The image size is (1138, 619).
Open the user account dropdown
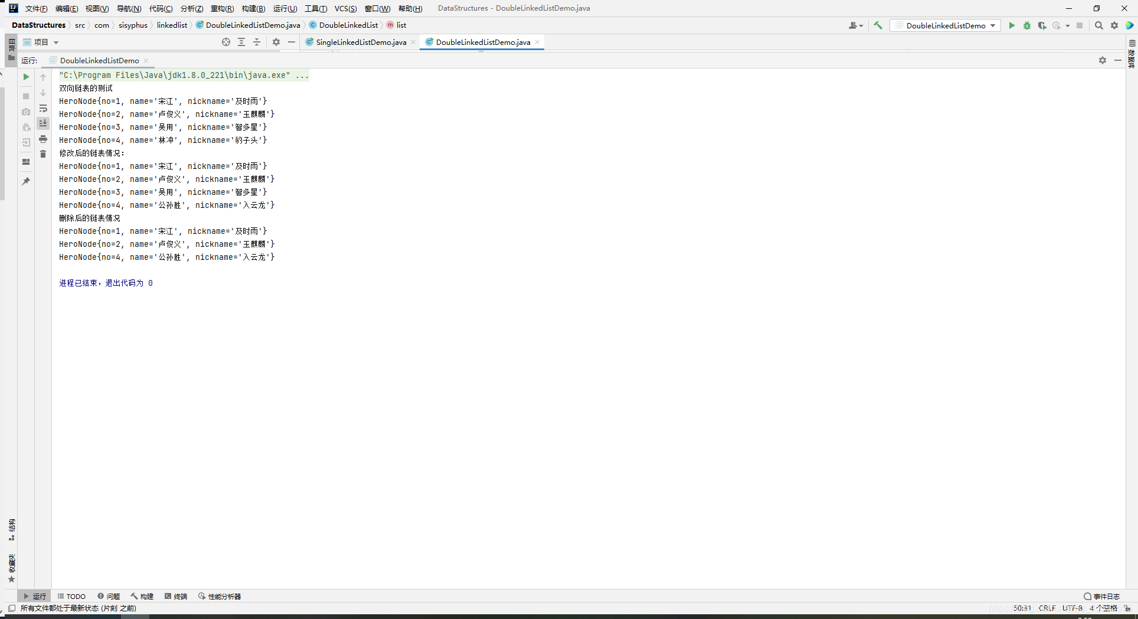[x=856, y=25]
